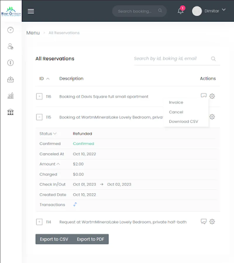Open settings gear for reservation 114
The width and height of the screenshot is (234, 263).
click(x=212, y=222)
